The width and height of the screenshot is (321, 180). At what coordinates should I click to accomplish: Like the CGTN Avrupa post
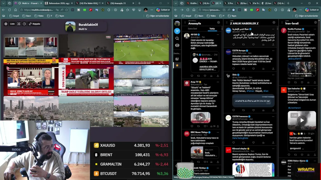pyautogui.click(x=253, y=68)
